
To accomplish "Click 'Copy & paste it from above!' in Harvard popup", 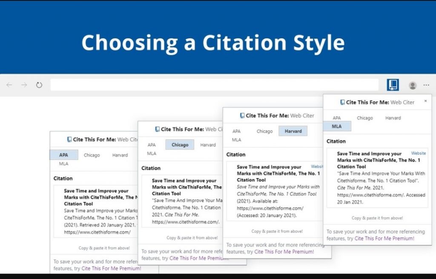I will [277, 231].
